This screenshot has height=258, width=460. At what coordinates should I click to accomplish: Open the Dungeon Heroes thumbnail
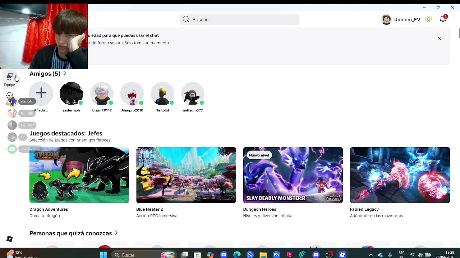pyautogui.click(x=293, y=175)
